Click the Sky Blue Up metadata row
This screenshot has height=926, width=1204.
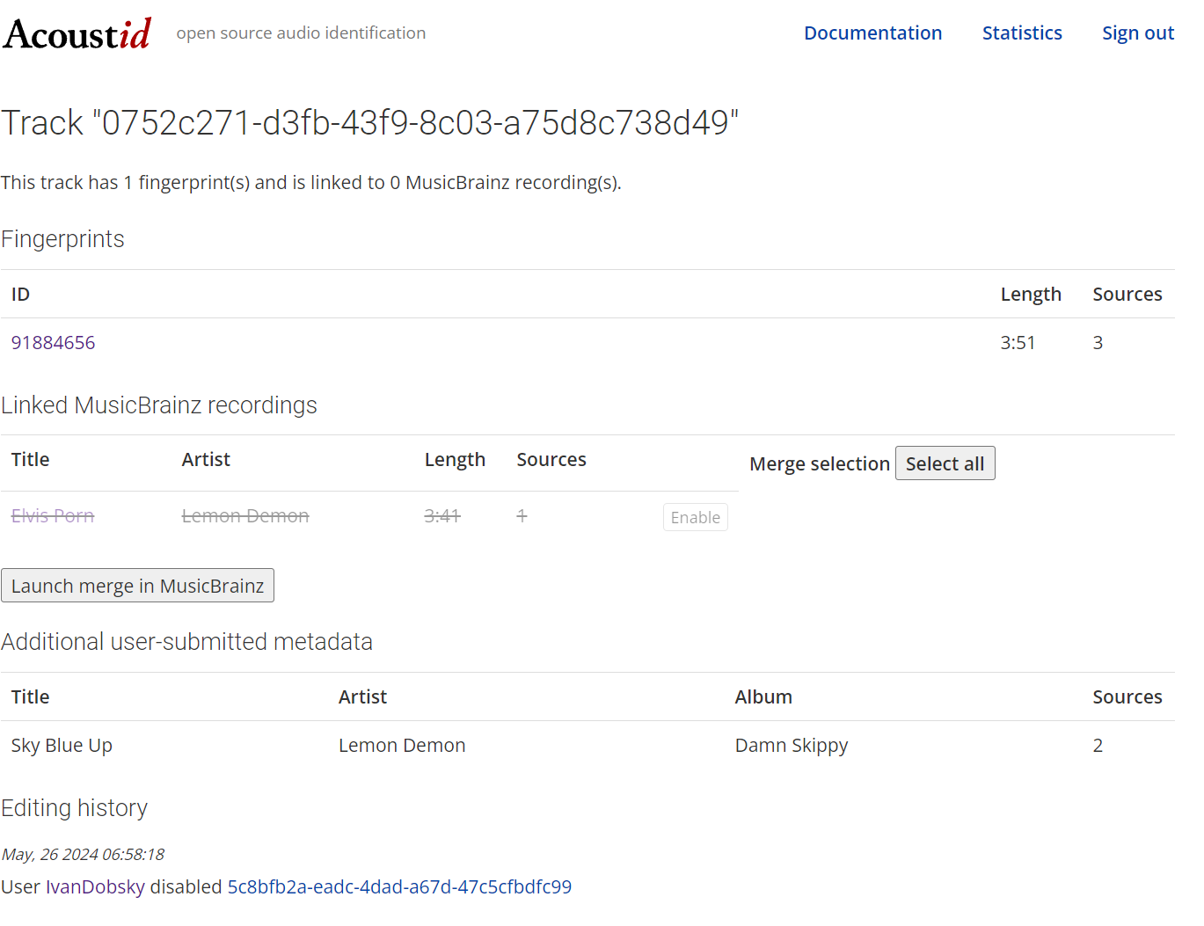pos(62,745)
